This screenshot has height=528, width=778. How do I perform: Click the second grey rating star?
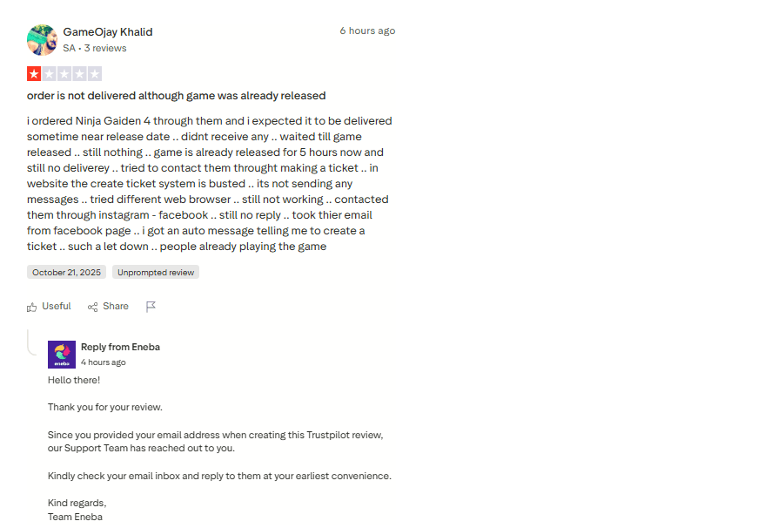point(50,74)
